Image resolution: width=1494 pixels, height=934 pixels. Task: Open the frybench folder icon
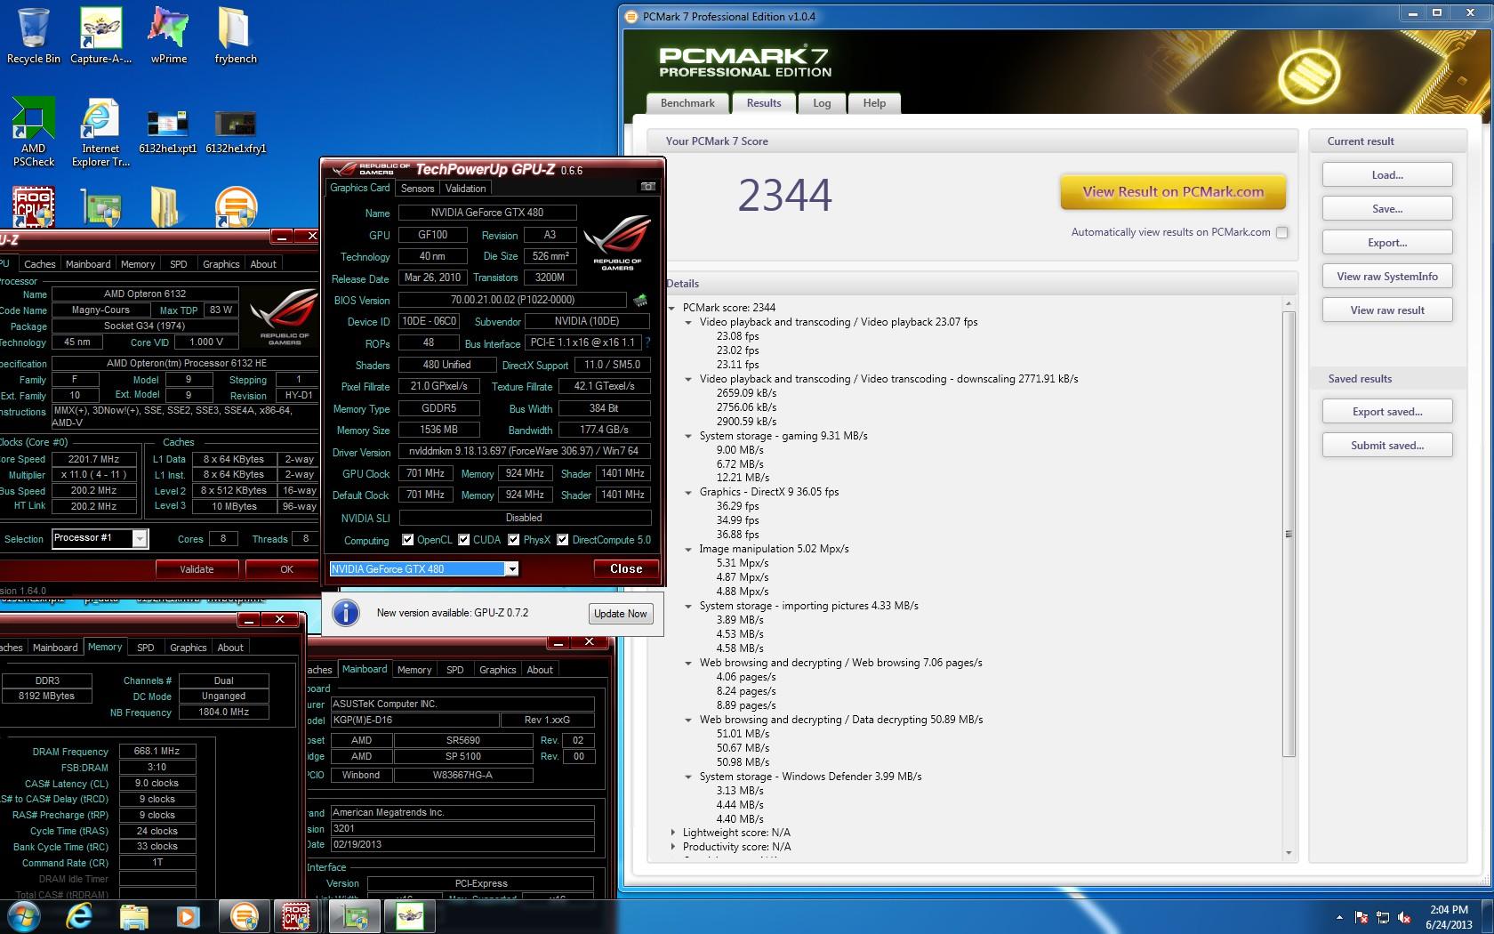click(x=236, y=36)
